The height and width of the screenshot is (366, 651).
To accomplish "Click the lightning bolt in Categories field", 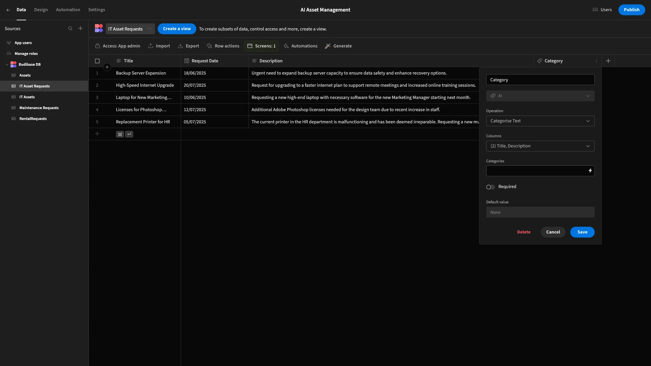I will (590, 171).
